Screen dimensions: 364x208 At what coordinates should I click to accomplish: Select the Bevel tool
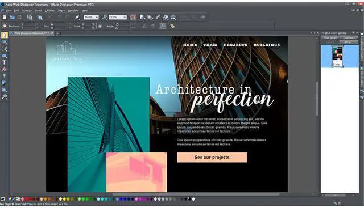coord(4,90)
